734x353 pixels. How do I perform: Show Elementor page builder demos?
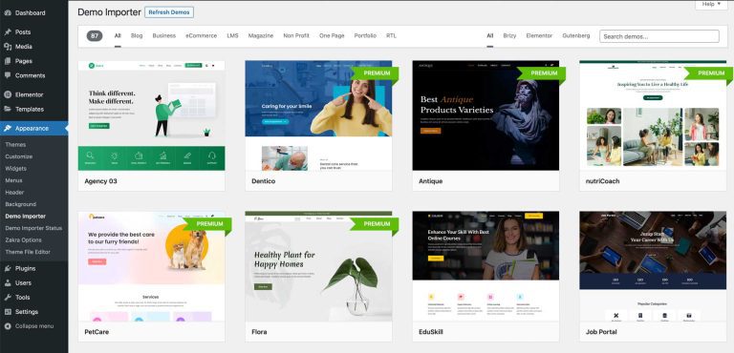pyautogui.click(x=539, y=36)
